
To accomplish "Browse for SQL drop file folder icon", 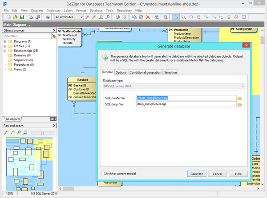I will (240, 105).
